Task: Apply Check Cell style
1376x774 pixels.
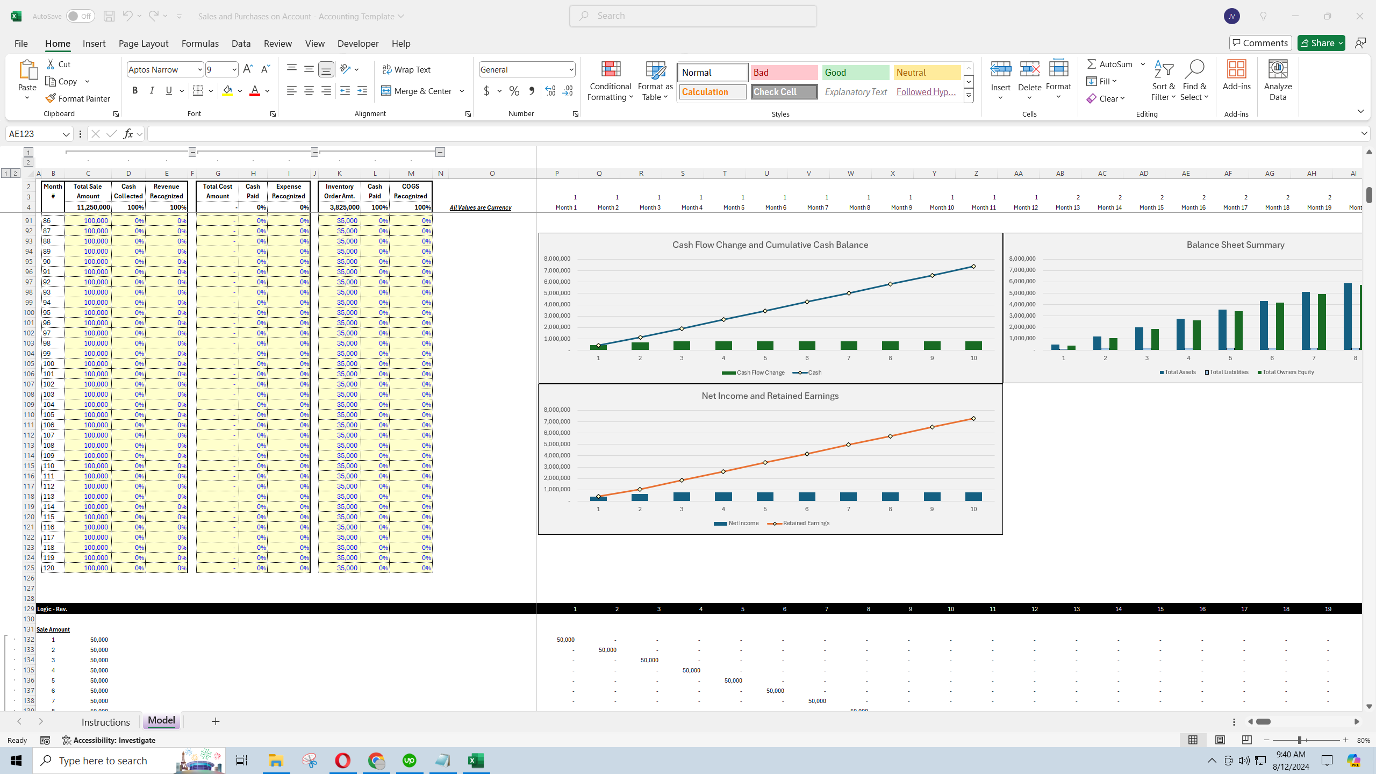Action: (x=784, y=92)
